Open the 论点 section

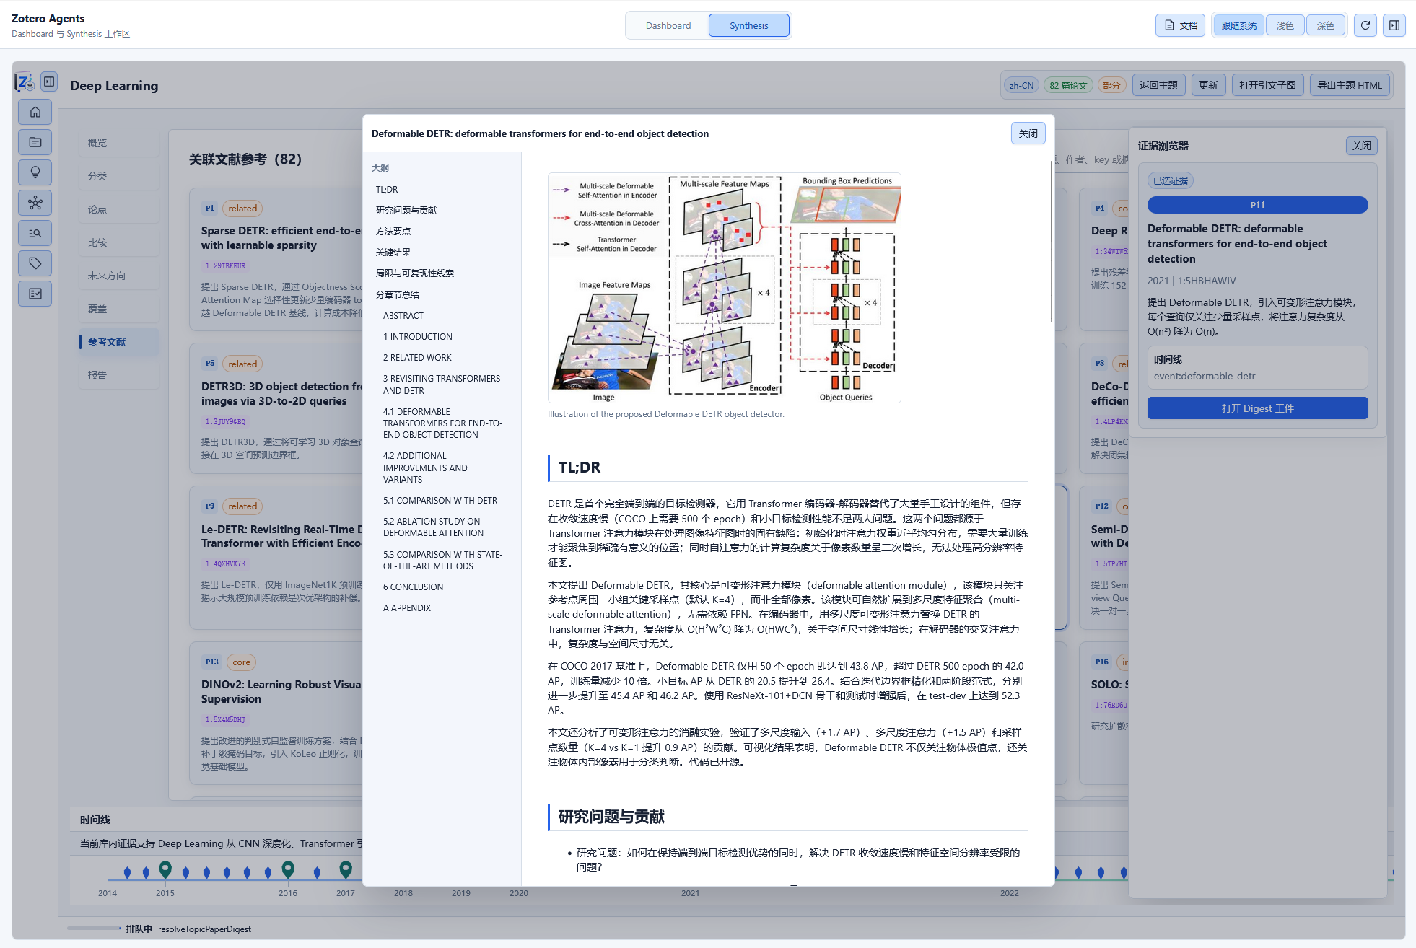pos(119,209)
